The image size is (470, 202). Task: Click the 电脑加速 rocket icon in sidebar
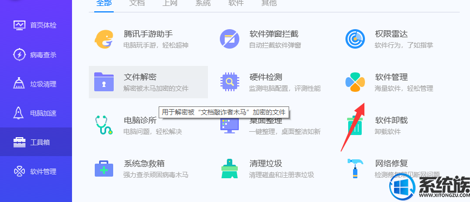click(x=19, y=113)
